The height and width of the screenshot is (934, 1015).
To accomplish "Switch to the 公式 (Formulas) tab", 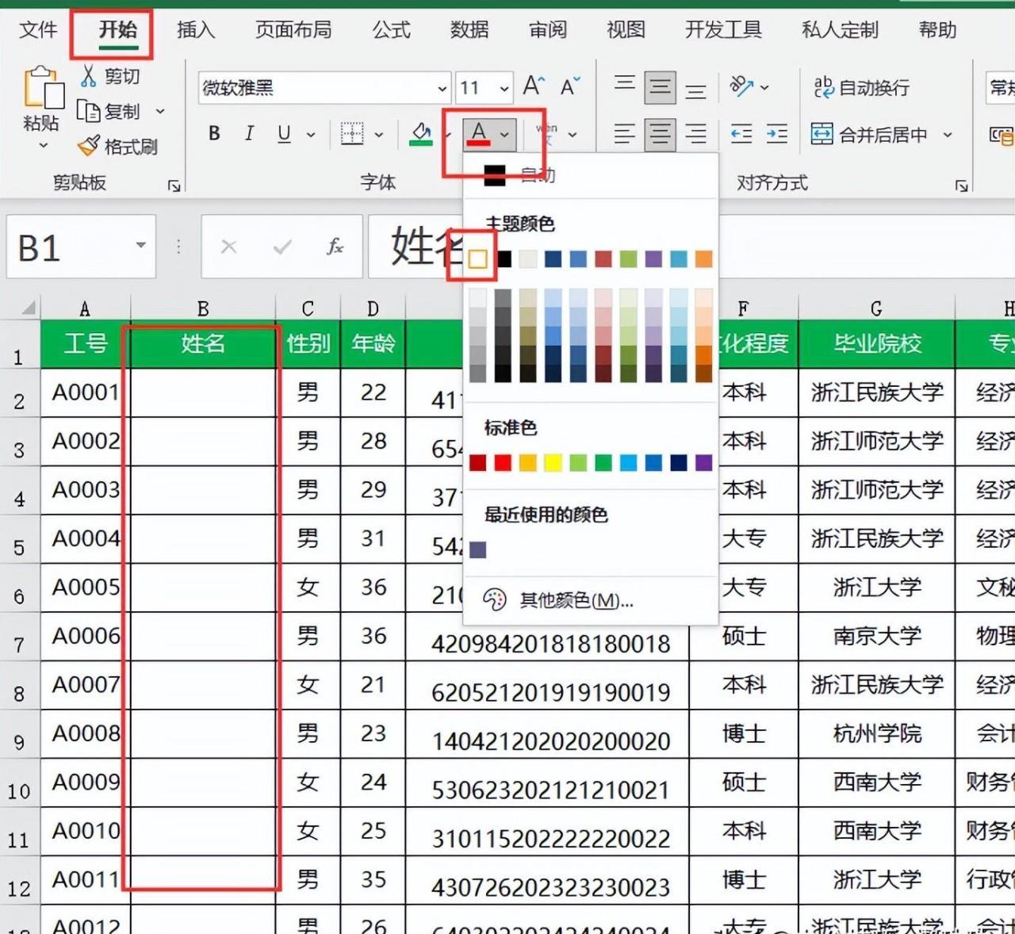I will 391,29.
